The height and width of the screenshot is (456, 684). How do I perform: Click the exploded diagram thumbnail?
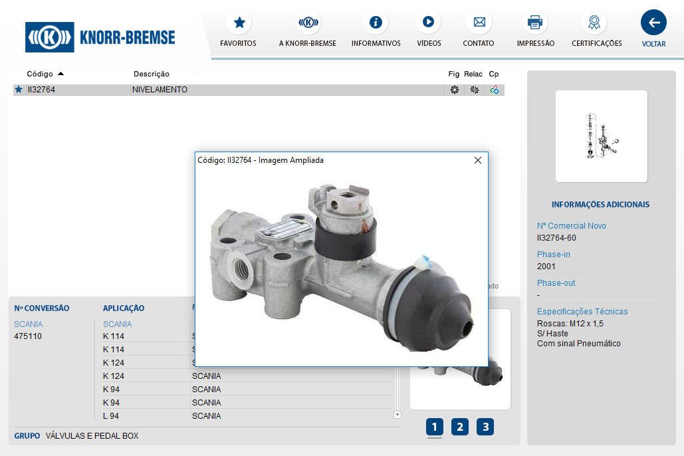pyautogui.click(x=601, y=136)
